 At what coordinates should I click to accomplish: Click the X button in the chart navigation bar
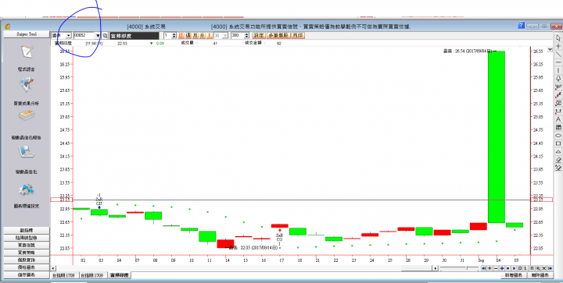[x=544, y=268]
